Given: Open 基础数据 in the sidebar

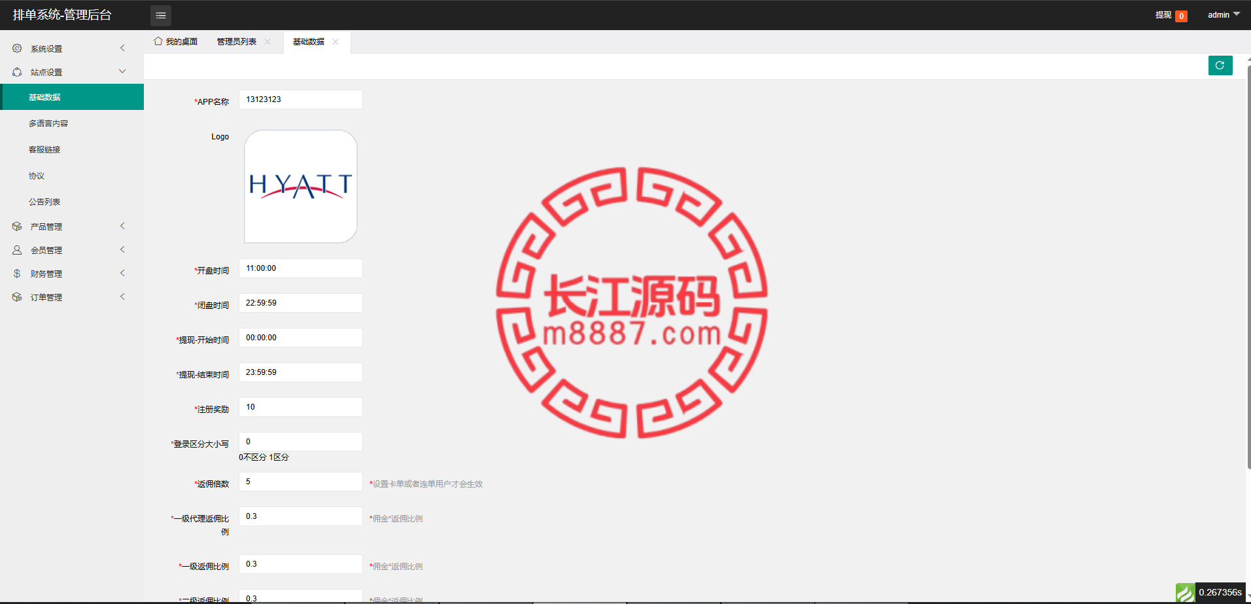Looking at the screenshot, I should tap(72, 97).
